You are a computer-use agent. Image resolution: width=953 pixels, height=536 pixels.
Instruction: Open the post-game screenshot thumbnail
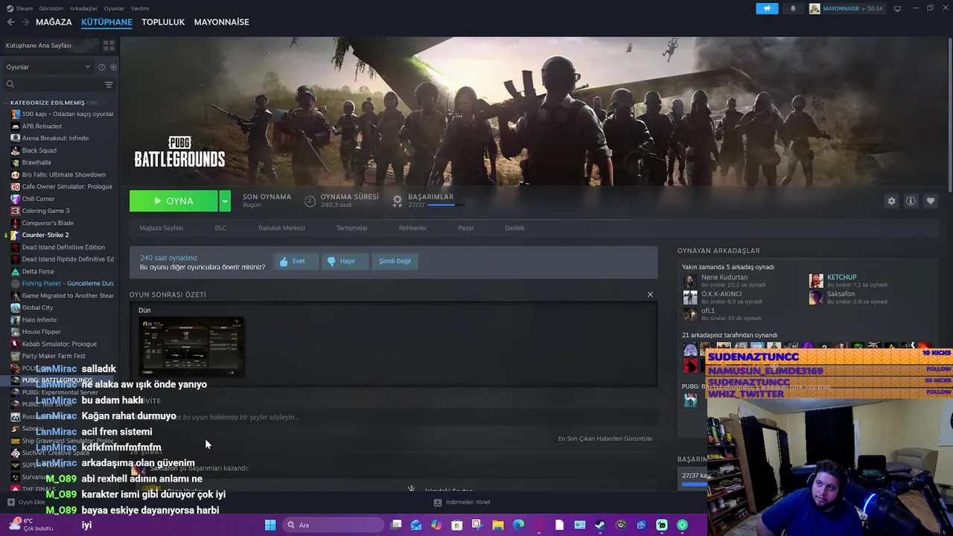[191, 346]
